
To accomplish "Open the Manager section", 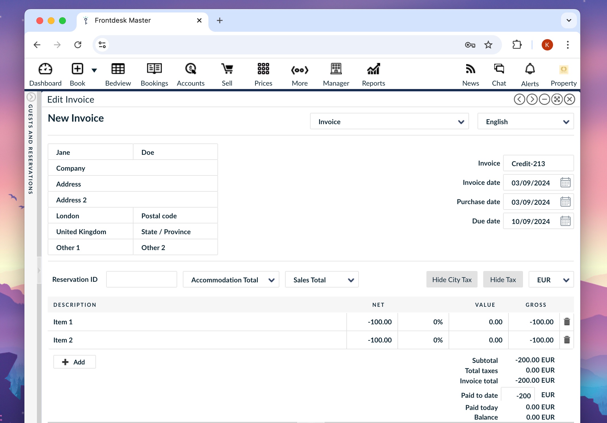I will pos(336,75).
